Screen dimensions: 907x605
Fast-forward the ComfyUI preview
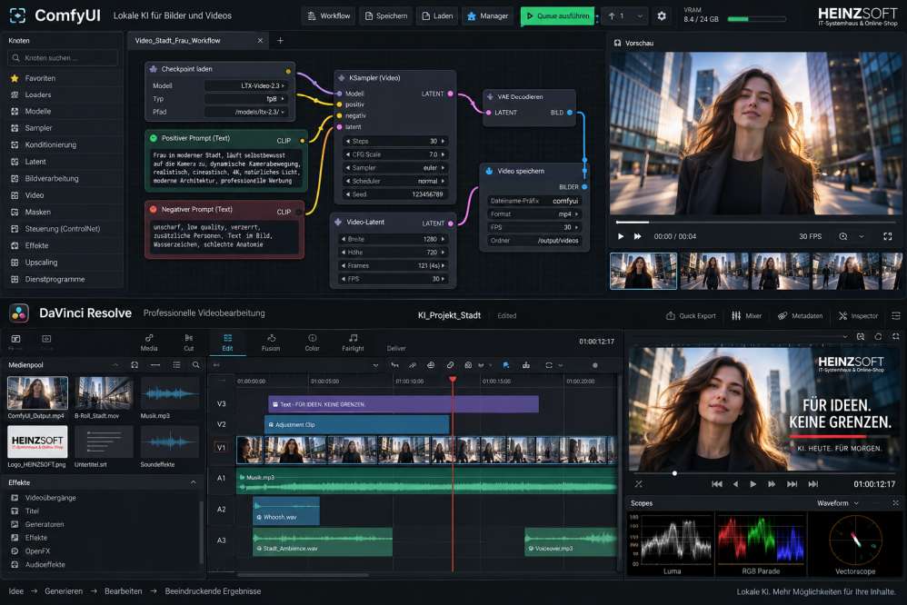[x=637, y=236]
